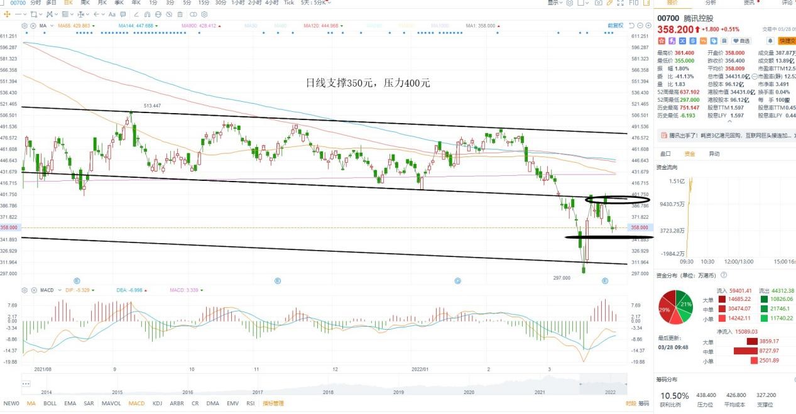Add stock to 自选 watchlist
Viewport: 796px width, 414px height.
click(x=741, y=41)
